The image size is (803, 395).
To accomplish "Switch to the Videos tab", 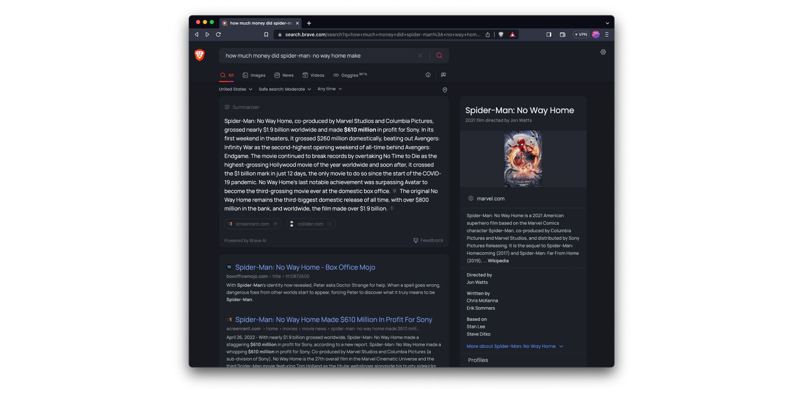I will pos(313,75).
